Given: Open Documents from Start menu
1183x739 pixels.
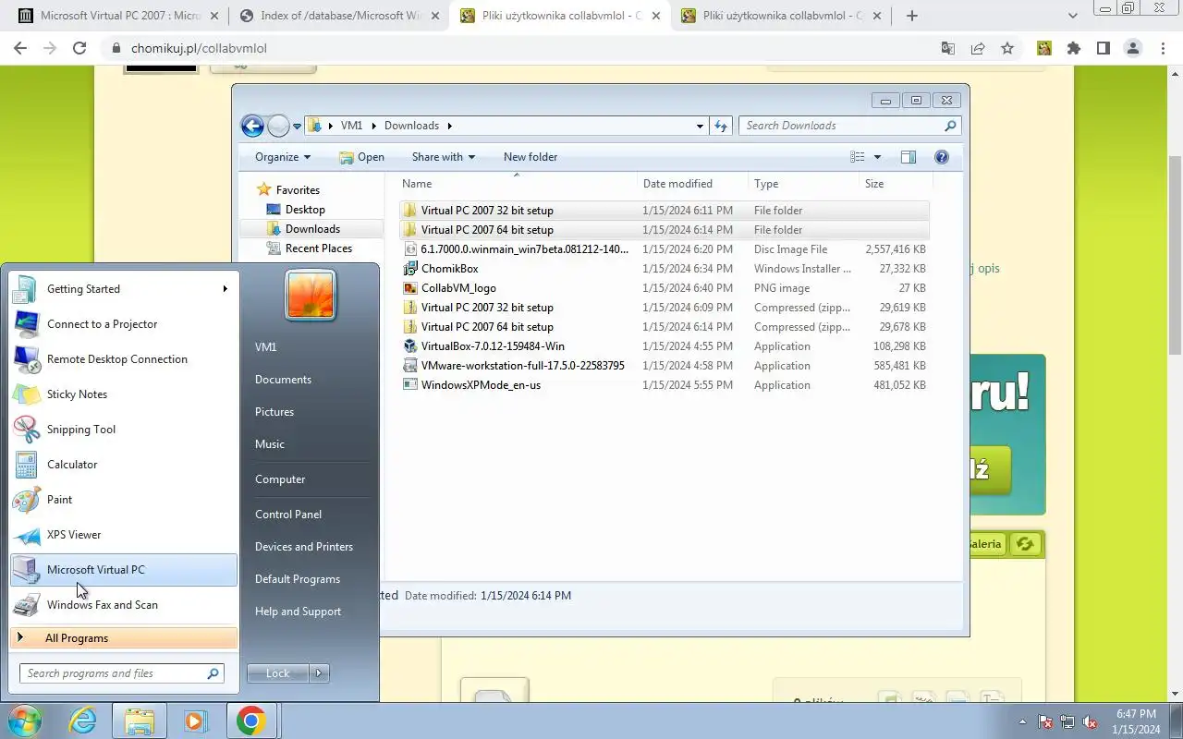Looking at the screenshot, I should tap(283, 380).
